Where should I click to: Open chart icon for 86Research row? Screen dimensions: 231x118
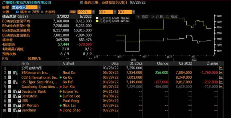pos(221,73)
